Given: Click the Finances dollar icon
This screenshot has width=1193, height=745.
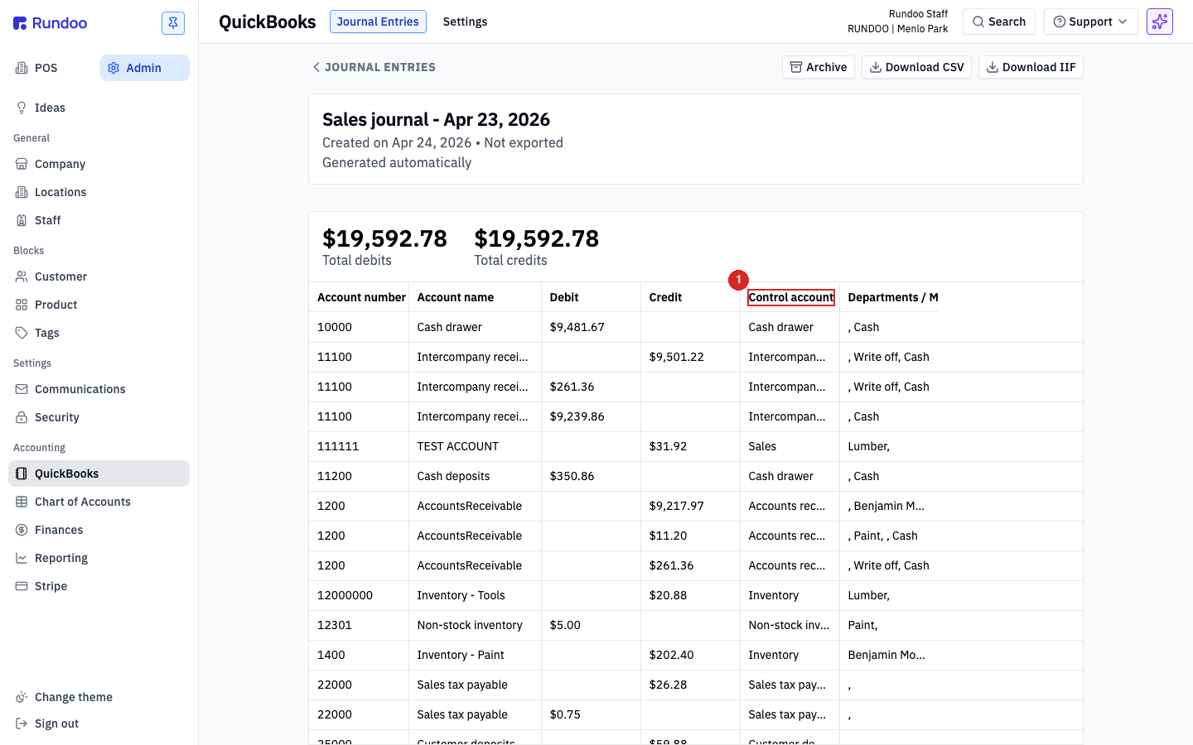Looking at the screenshot, I should click(22, 530).
